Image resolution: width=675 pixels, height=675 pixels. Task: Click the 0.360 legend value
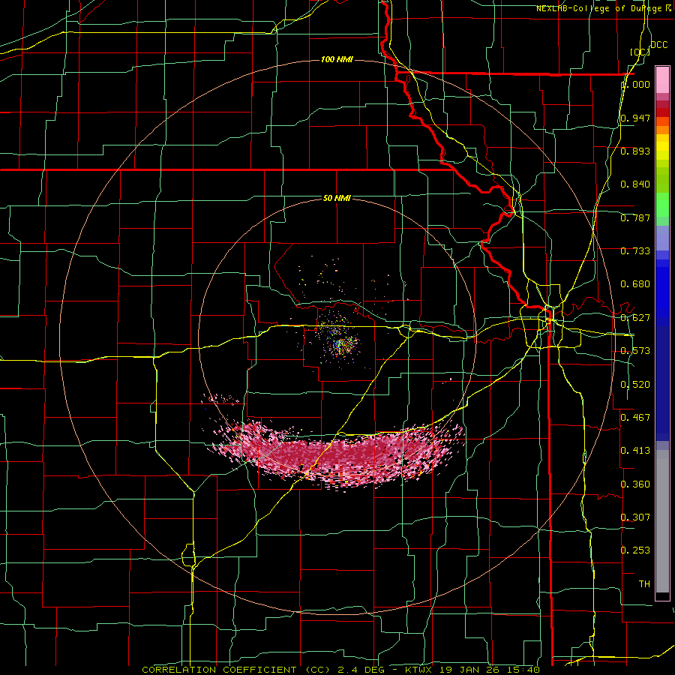[635, 484]
